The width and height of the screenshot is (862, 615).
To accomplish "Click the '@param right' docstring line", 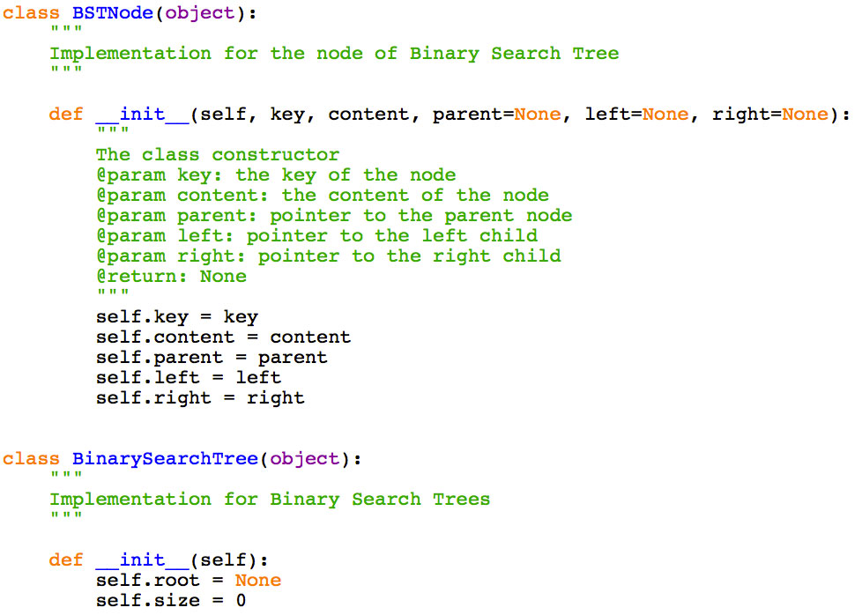I will pos(328,256).
